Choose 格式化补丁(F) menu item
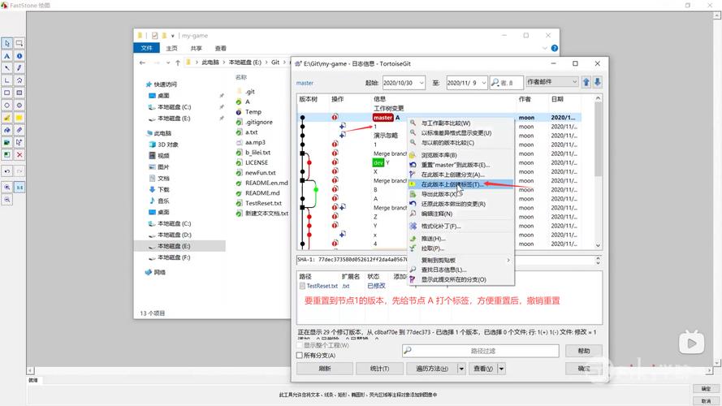Image resolution: width=722 pixels, height=406 pixels. (460, 226)
